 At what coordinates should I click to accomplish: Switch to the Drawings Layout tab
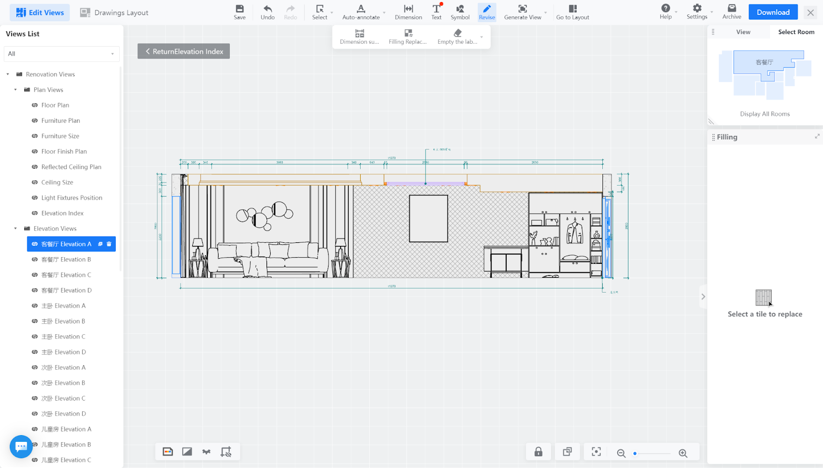pyautogui.click(x=114, y=13)
